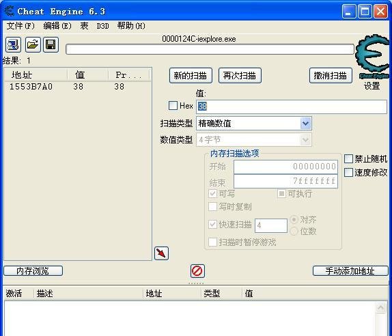Close the Cheat Engine window
The height and width of the screenshot is (336, 392).
point(381,12)
